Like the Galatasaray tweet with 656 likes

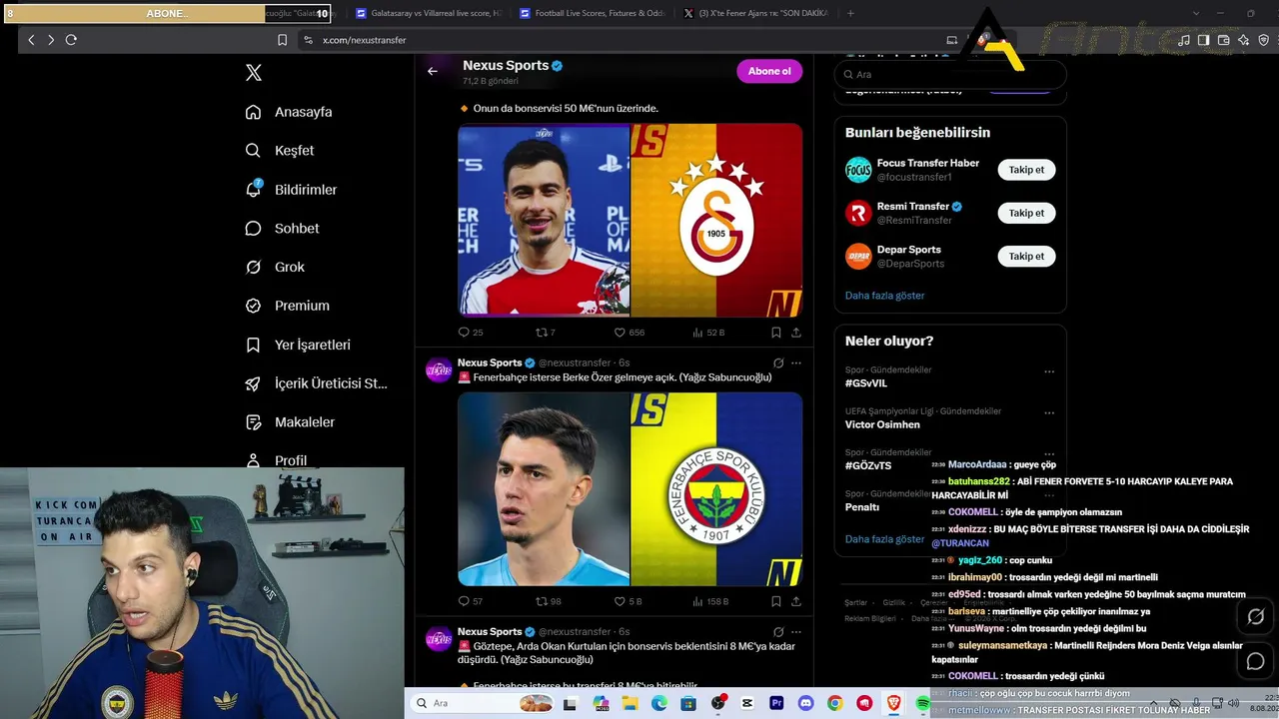tap(629, 333)
